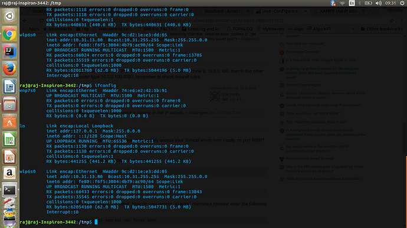Launch Google Chrome from the dock

(x=9, y=34)
